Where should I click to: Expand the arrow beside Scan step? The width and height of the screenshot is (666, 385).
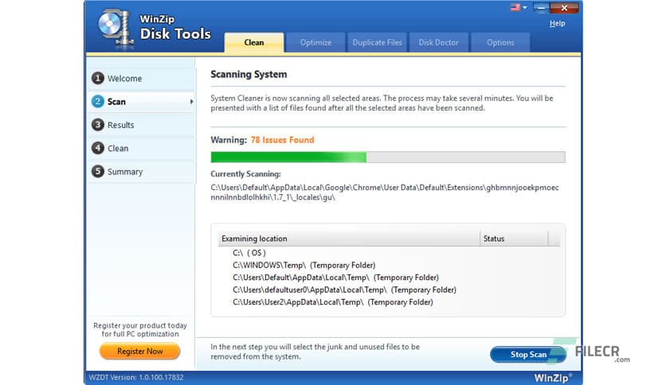coord(191,102)
